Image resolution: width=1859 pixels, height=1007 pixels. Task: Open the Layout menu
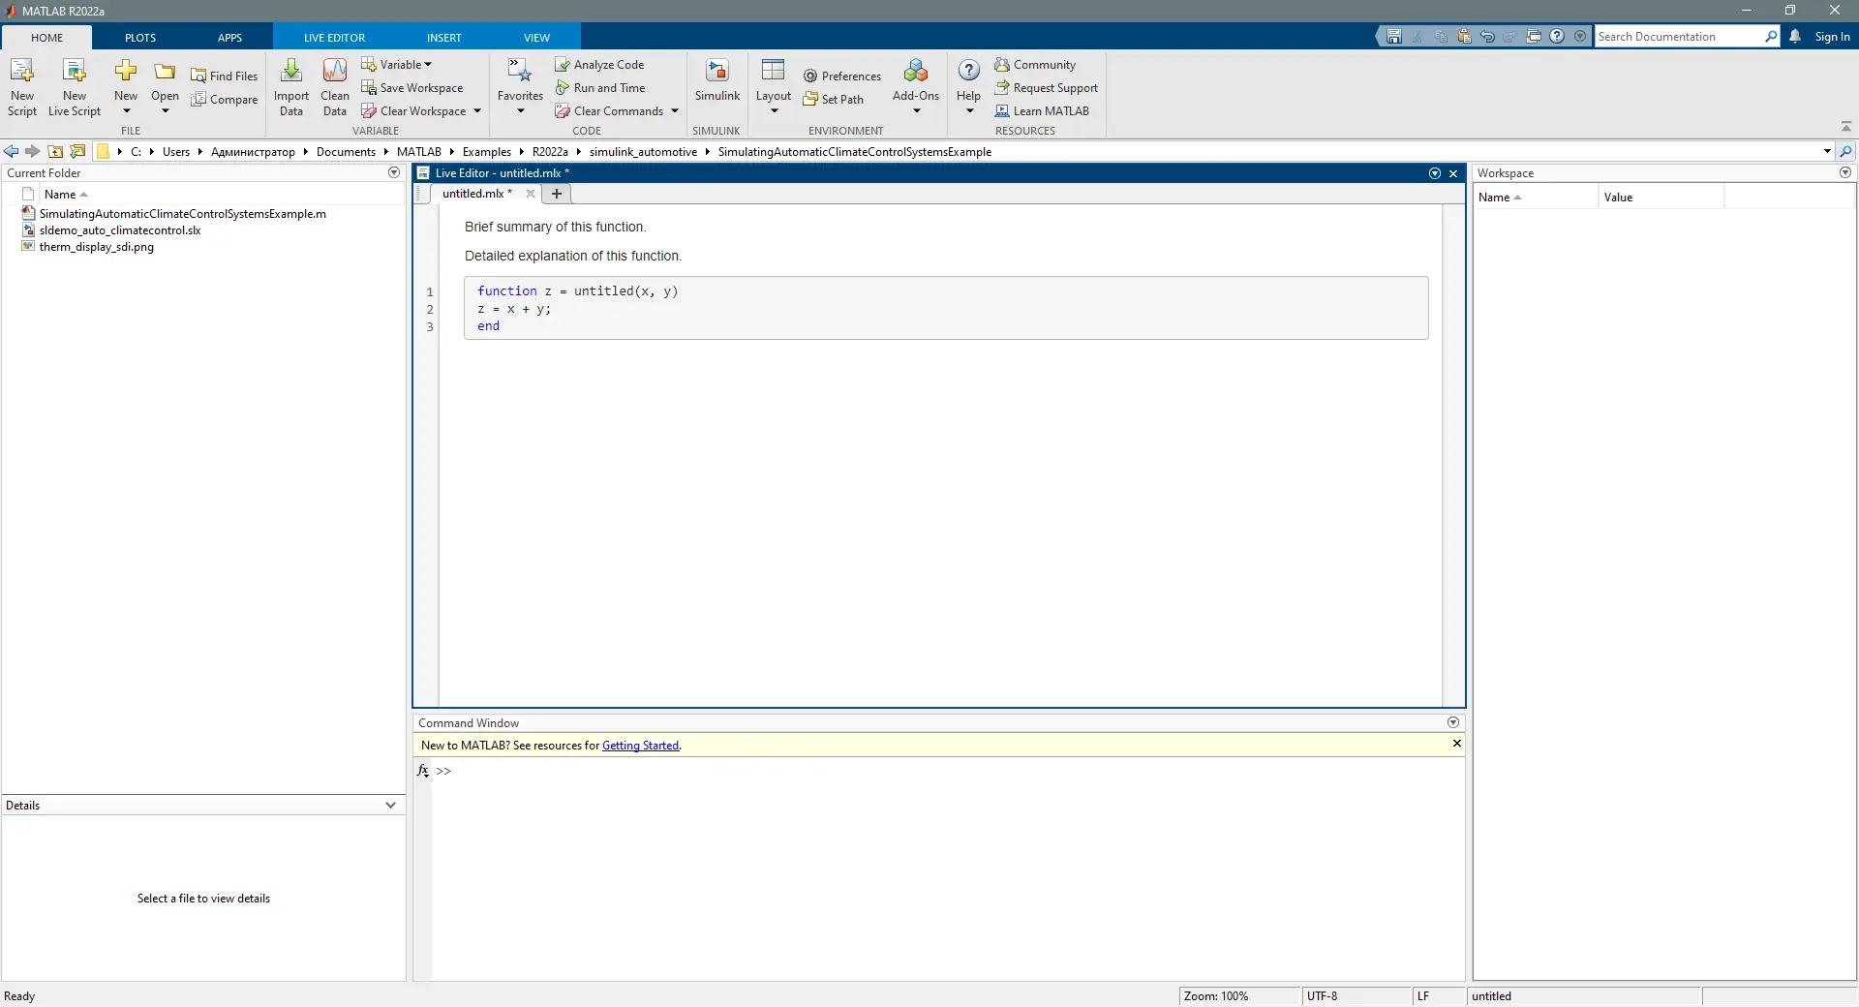click(x=773, y=87)
